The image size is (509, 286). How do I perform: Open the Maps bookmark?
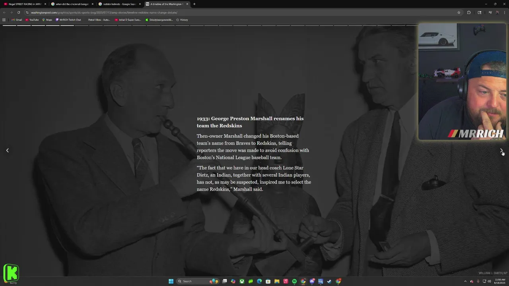click(47, 19)
